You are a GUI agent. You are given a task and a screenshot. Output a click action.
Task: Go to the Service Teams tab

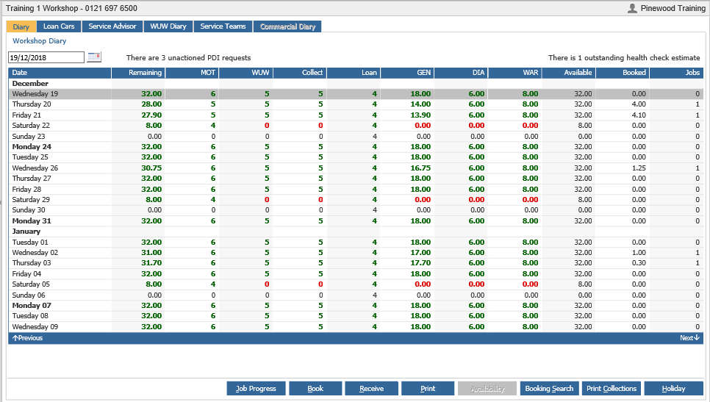point(223,26)
